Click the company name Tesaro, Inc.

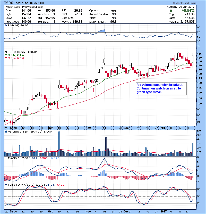22,3
